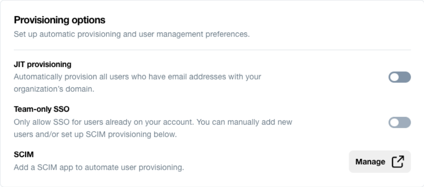424x187 pixels.
Task: Click the white knob of JIT toggle
Action: [x=394, y=77]
